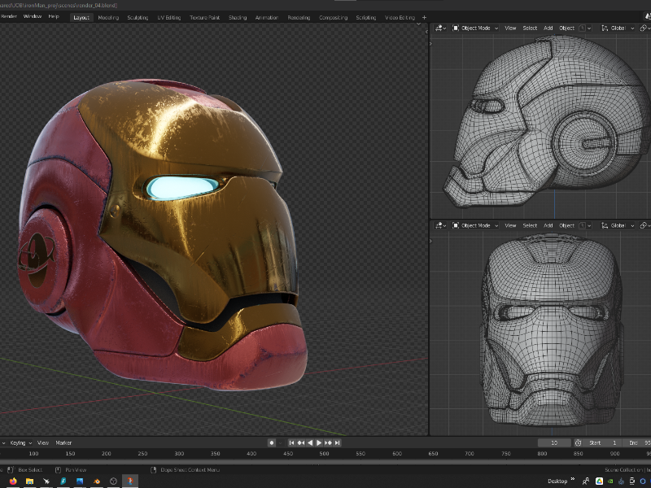This screenshot has height=488, width=651.
Task: Click NVIDIA tray icon
Action: pos(610,481)
